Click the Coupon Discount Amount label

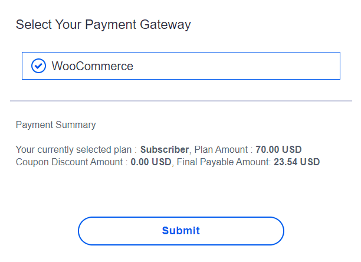(x=69, y=162)
